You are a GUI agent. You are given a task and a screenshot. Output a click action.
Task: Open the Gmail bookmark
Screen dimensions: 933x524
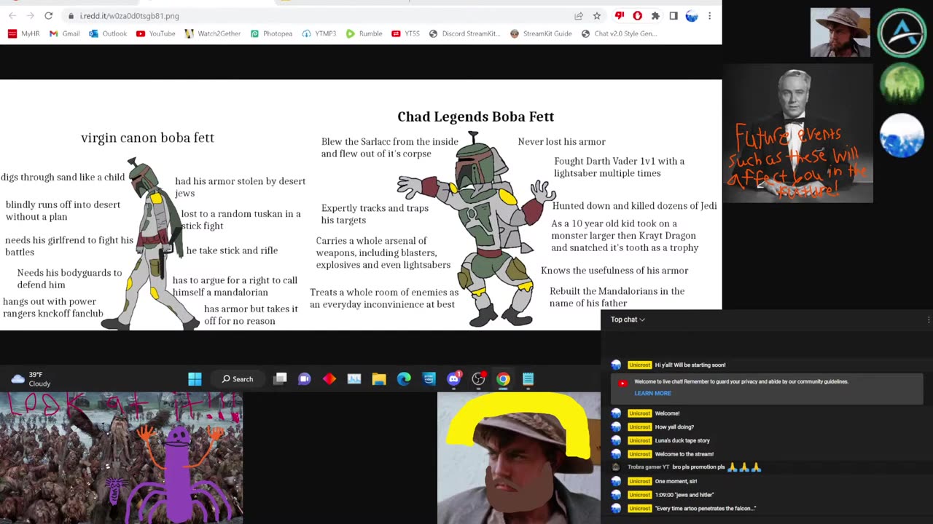coord(64,33)
